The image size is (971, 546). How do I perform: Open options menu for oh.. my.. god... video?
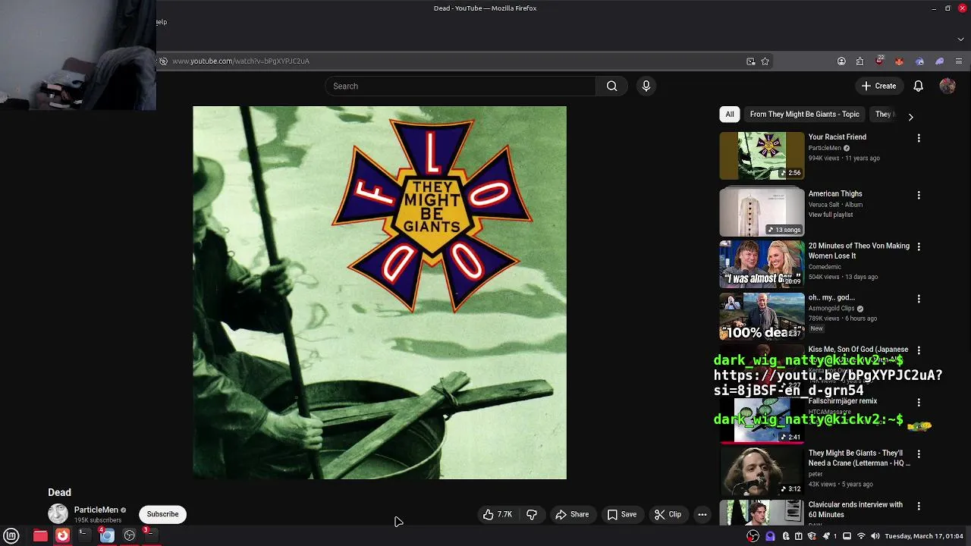point(919,299)
